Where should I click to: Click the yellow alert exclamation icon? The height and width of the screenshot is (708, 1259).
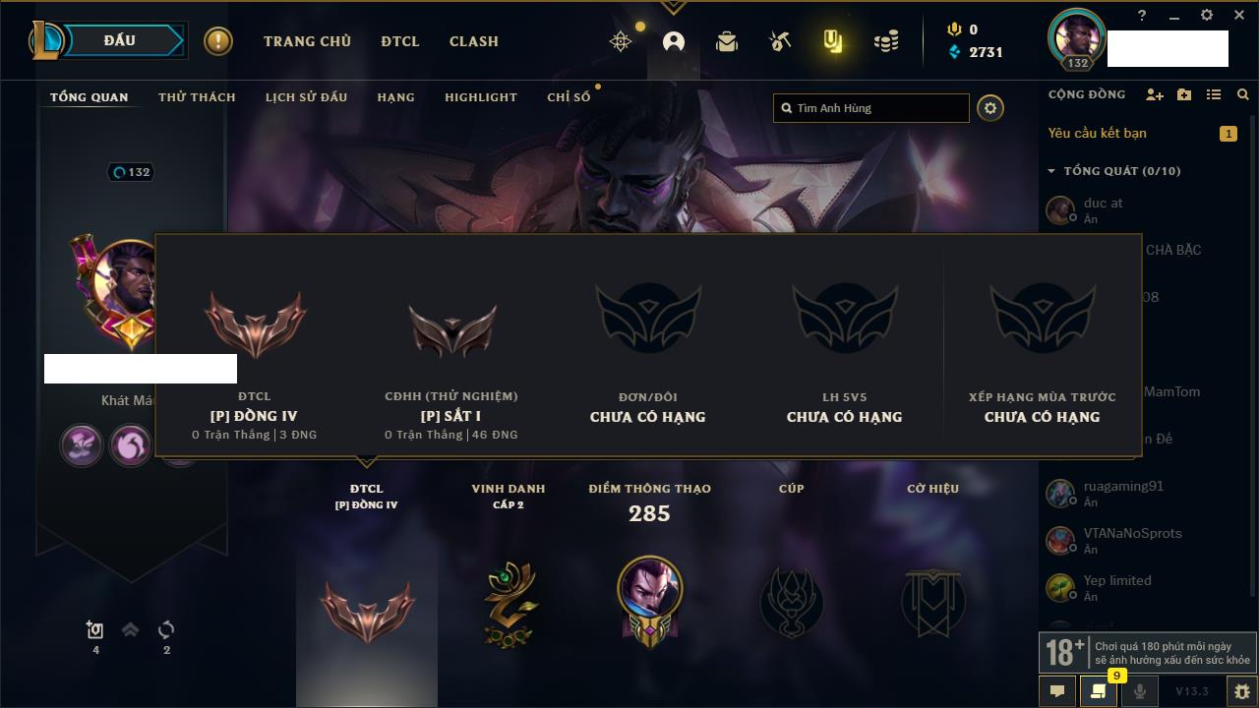[x=218, y=41]
